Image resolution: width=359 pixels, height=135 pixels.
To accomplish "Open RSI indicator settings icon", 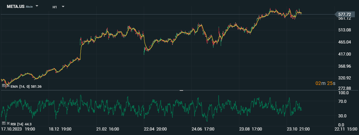I will tap(4, 123).
